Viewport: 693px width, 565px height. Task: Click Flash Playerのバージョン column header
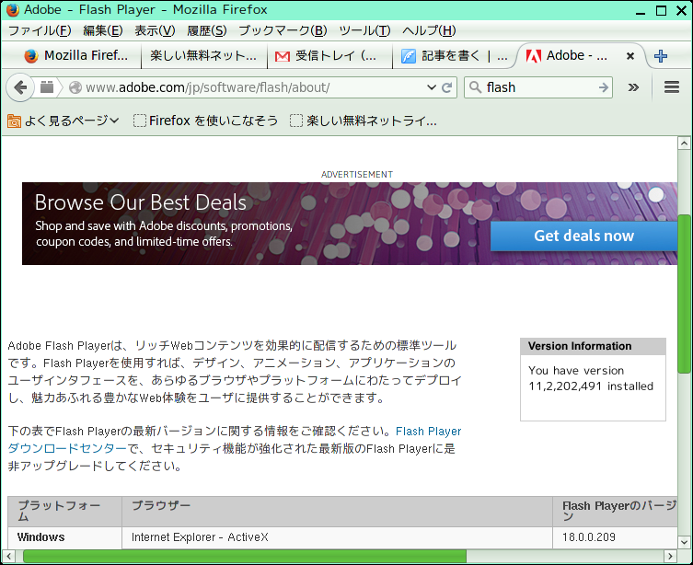click(x=615, y=512)
